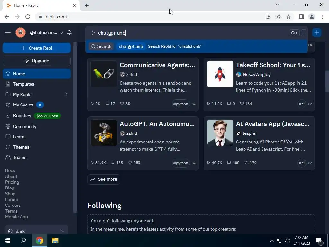Bookmark this tab with star icon
The width and height of the screenshot is (329, 247).
coord(289,17)
